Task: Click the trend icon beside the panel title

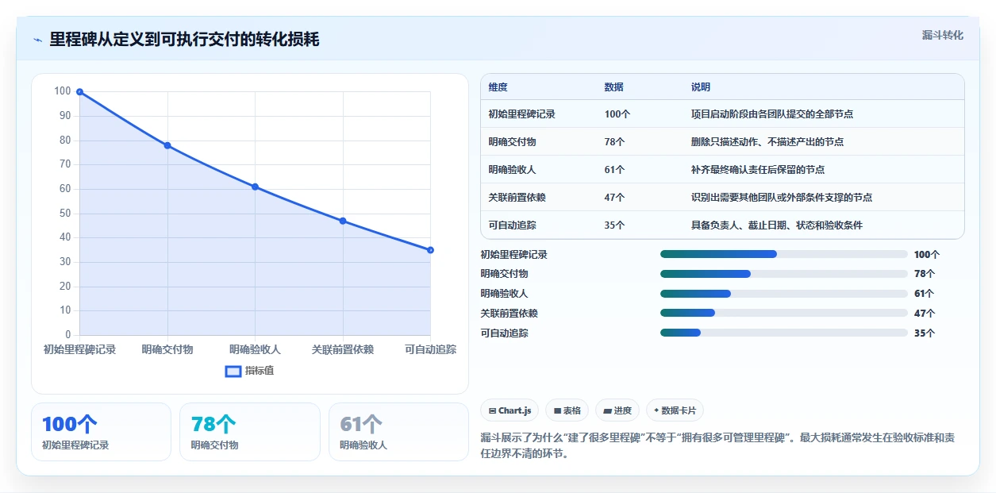Action: 37,40
